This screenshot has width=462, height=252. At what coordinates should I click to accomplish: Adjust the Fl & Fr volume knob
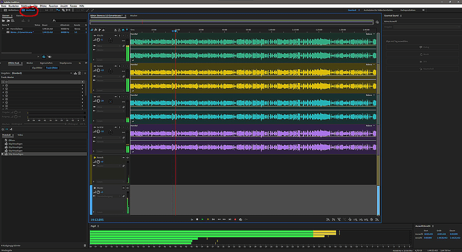[98, 40]
